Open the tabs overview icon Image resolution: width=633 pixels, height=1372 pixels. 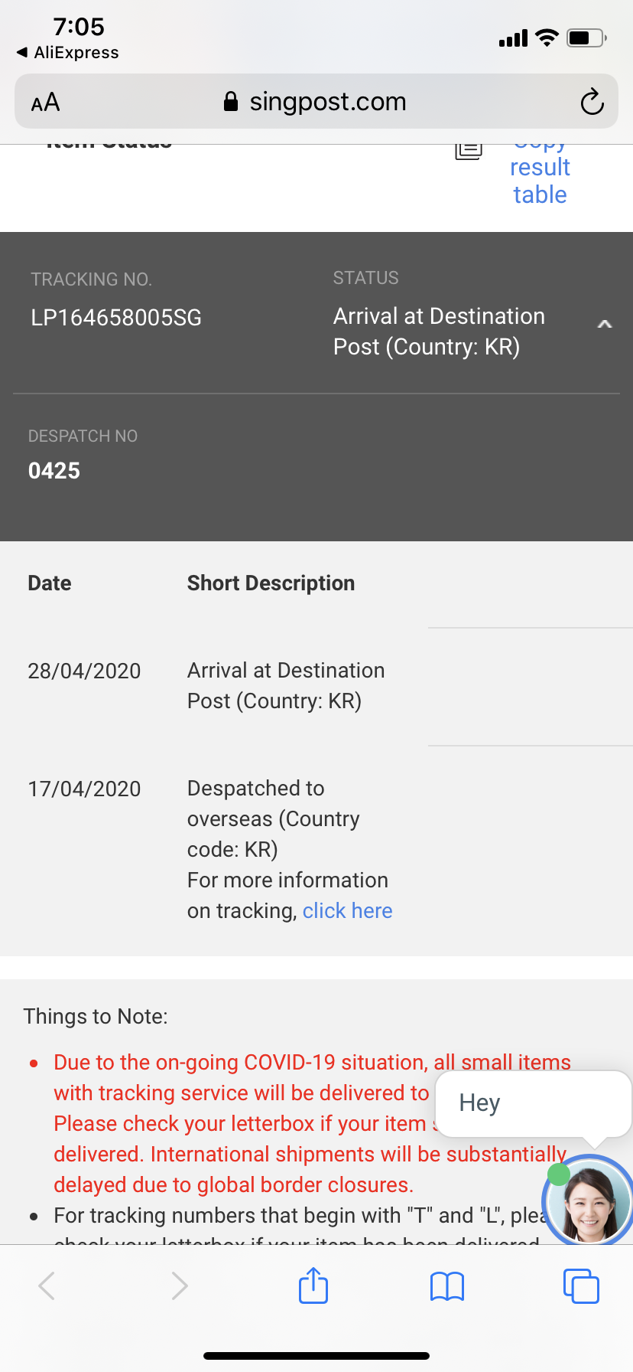[581, 1285]
